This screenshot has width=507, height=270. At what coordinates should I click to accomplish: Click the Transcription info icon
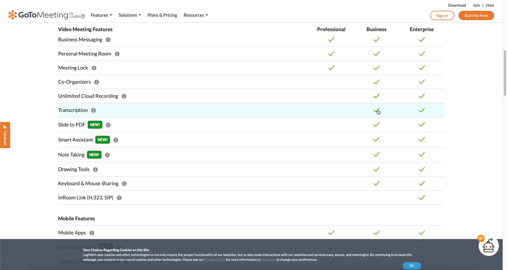[93, 110]
